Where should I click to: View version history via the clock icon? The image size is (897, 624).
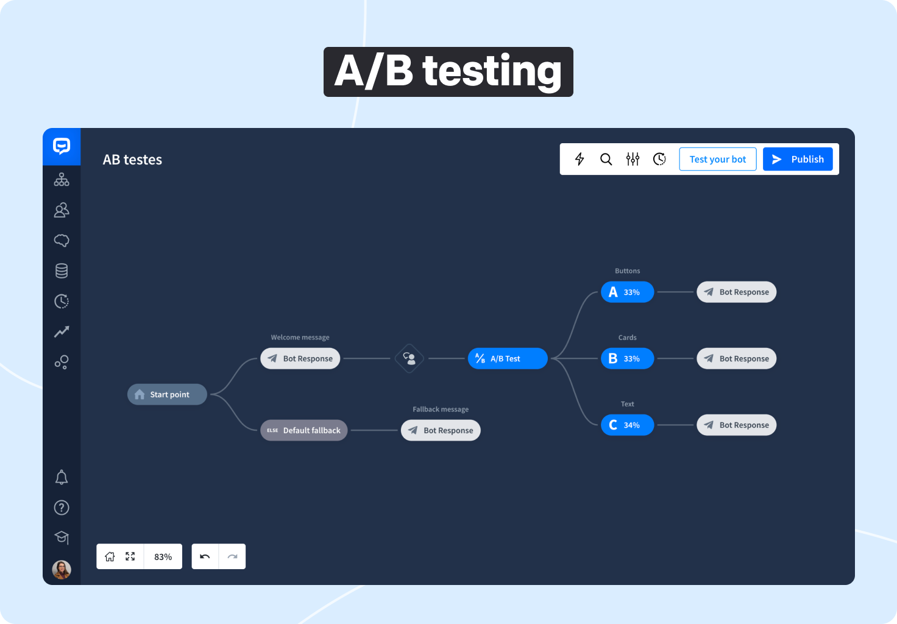click(659, 159)
